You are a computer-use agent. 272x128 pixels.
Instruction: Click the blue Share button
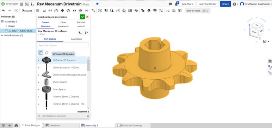(225, 4)
